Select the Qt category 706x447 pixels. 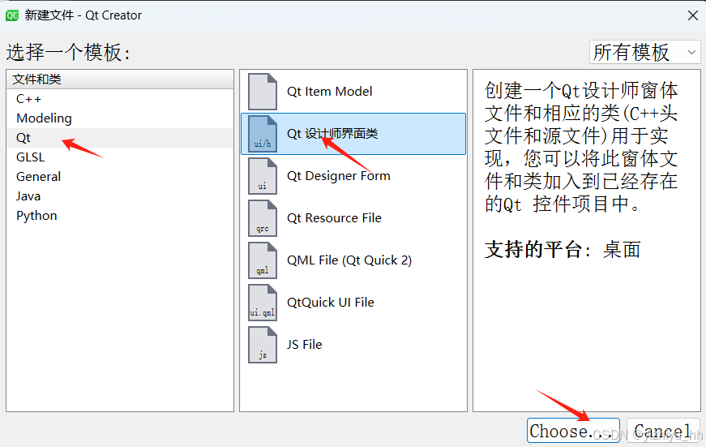120,138
